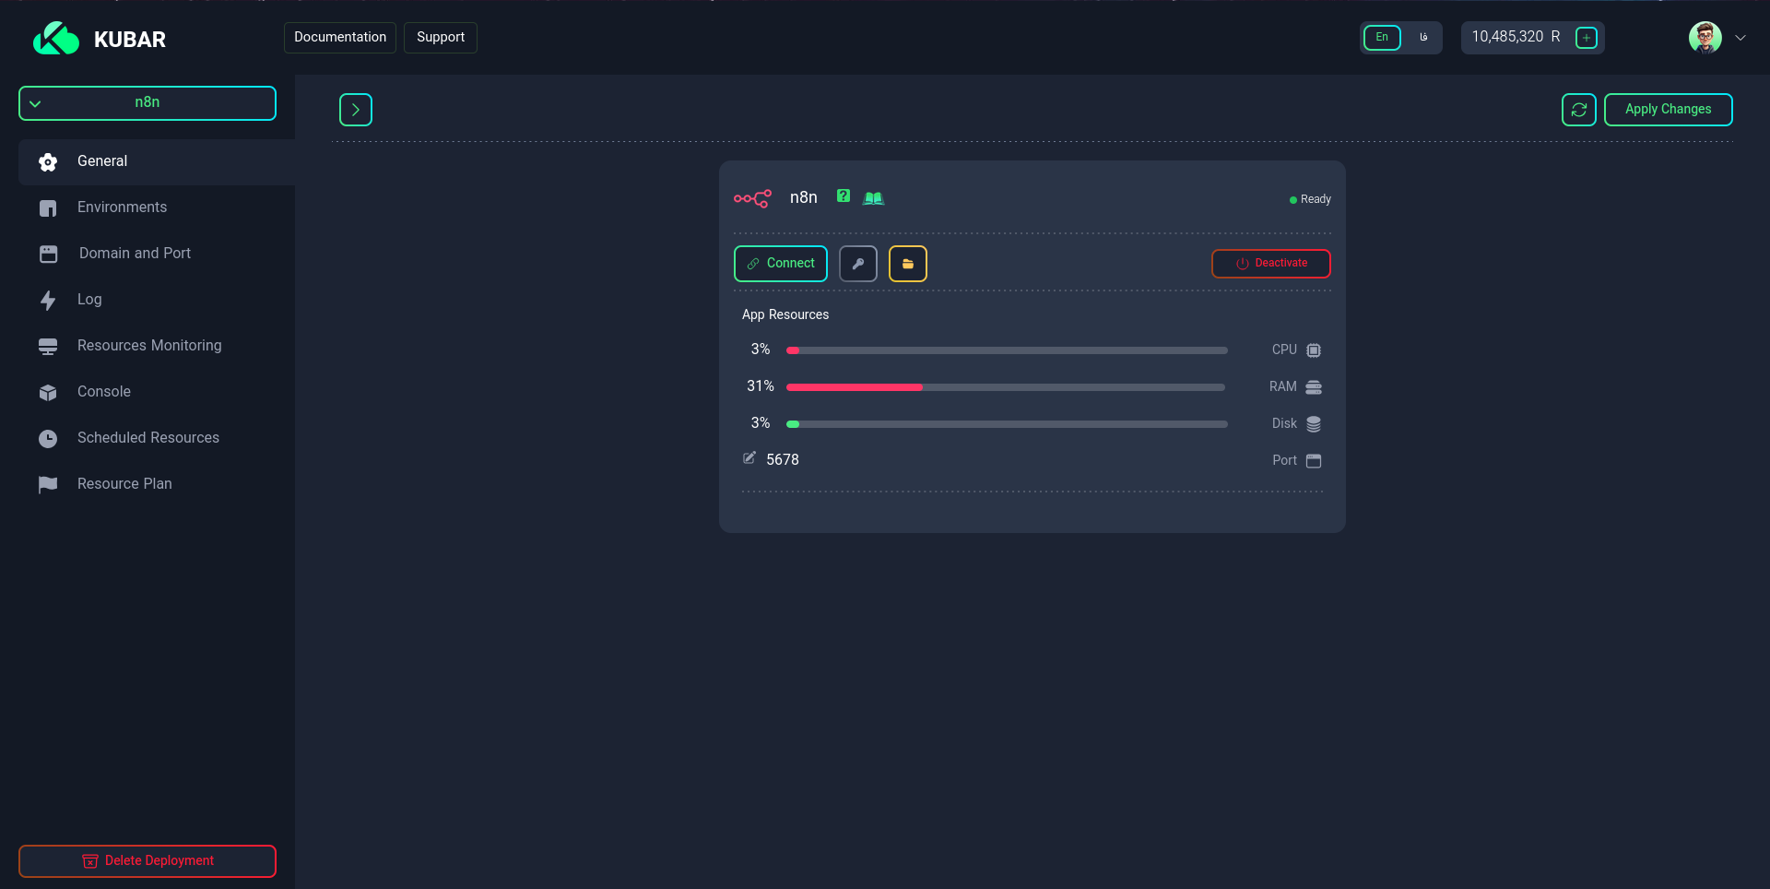Click the Console cube icon
This screenshot has width=1770, height=889.
[x=48, y=392]
